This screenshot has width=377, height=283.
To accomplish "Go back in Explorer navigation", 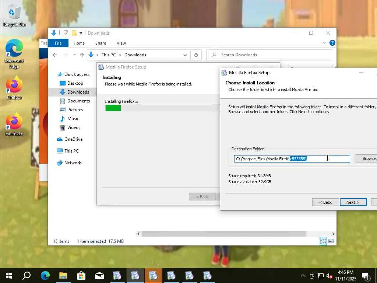I will click(x=55, y=55).
